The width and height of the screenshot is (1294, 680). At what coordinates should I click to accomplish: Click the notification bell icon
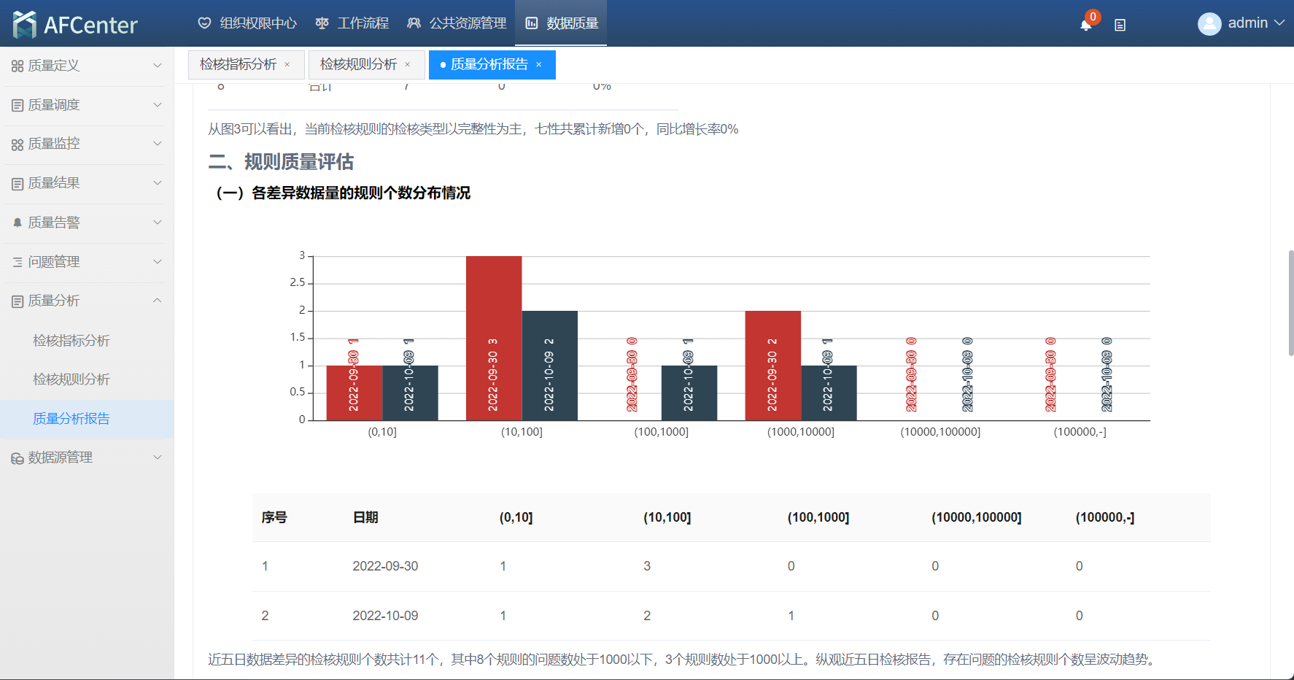[1085, 25]
